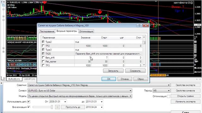This screenshot has width=202, height=113.
Task: Click Открыть график button
Action: pyautogui.click(x=185, y=96)
